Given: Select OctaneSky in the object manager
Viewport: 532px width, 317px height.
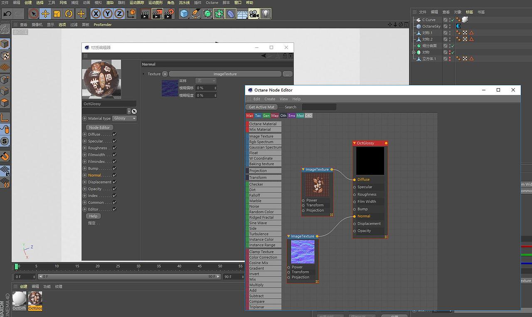Looking at the screenshot, I should coord(431,26).
